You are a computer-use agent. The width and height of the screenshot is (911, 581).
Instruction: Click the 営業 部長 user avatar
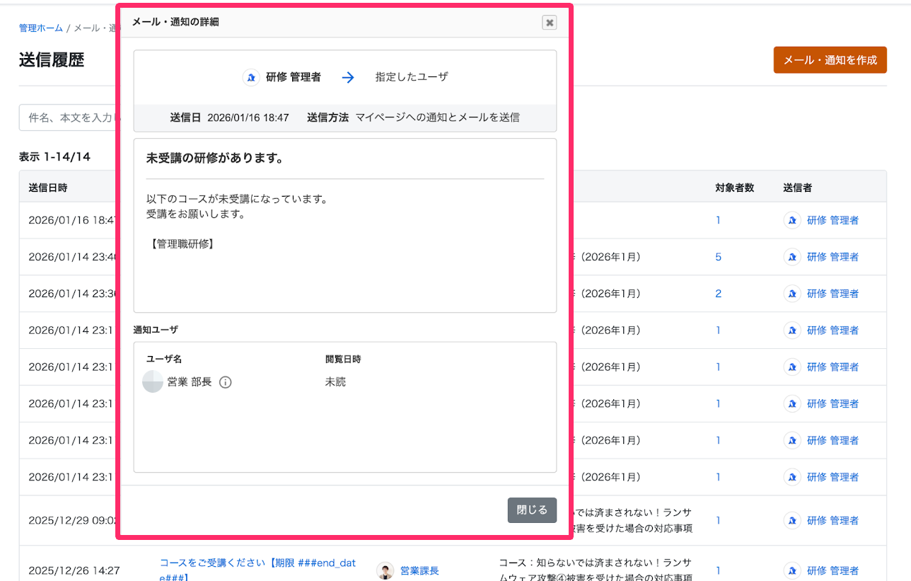tap(153, 382)
